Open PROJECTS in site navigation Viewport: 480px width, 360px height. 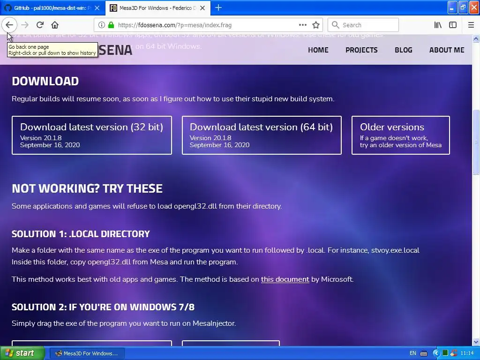click(361, 50)
